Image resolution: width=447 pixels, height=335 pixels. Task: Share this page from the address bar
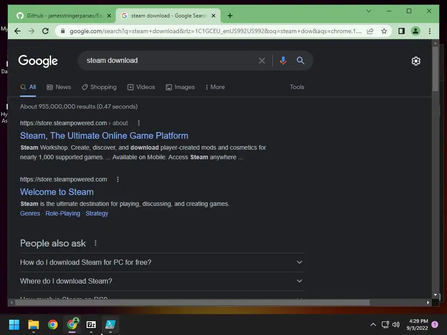click(370, 31)
